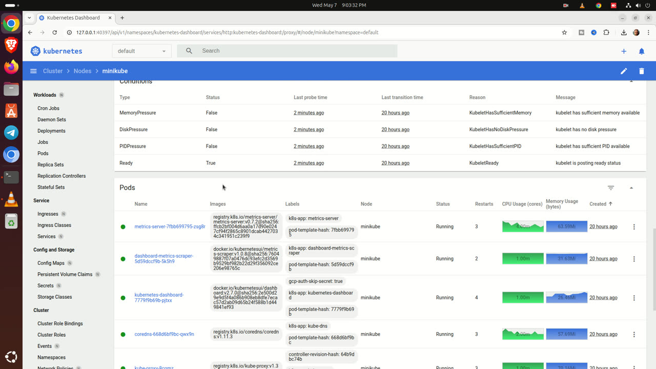The height and width of the screenshot is (369, 656).
Task: Click the Ready condition type cell
Action: pos(126,163)
